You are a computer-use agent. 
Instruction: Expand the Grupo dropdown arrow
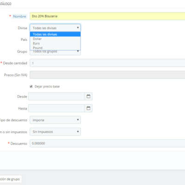(x=78, y=51)
